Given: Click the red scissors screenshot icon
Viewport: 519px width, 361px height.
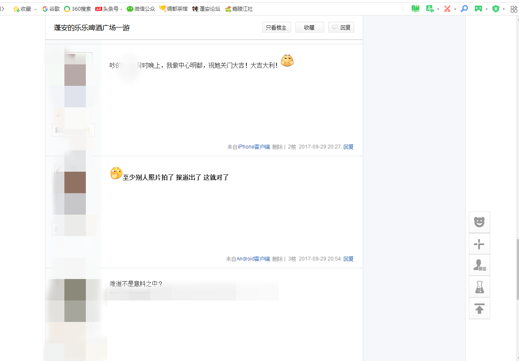Looking at the screenshot, I should (x=447, y=9).
